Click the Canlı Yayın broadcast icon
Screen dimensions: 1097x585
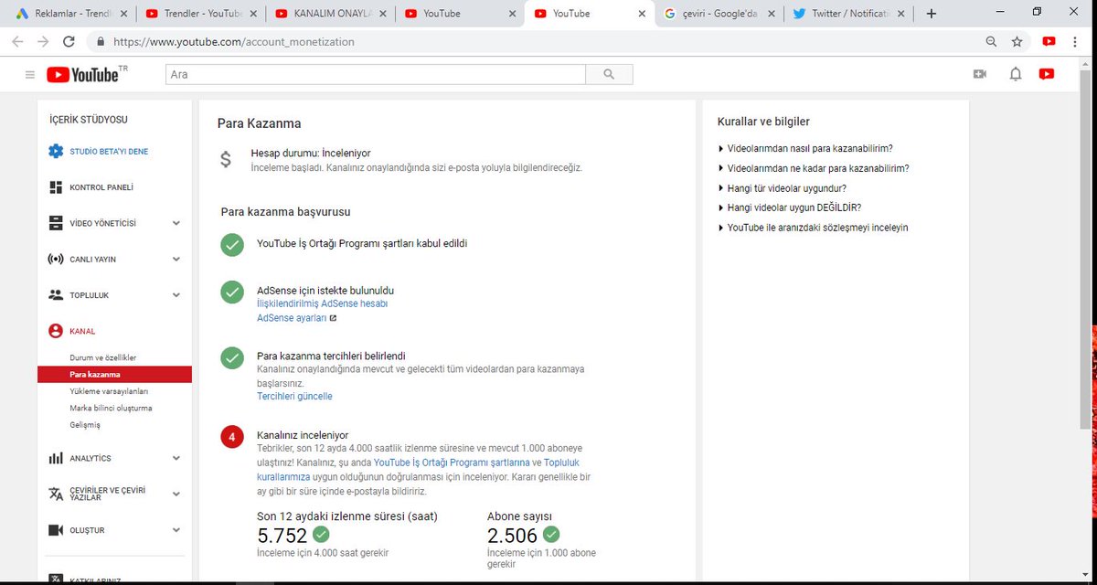click(x=56, y=259)
